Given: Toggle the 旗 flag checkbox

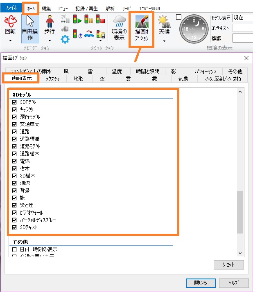Looking at the screenshot, I should click(x=14, y=198).
